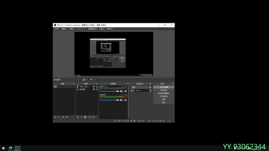Pop out the Scenes dock panel
Image resolution: width=269 pixels, height=151 pixels.
pos(74,84)
